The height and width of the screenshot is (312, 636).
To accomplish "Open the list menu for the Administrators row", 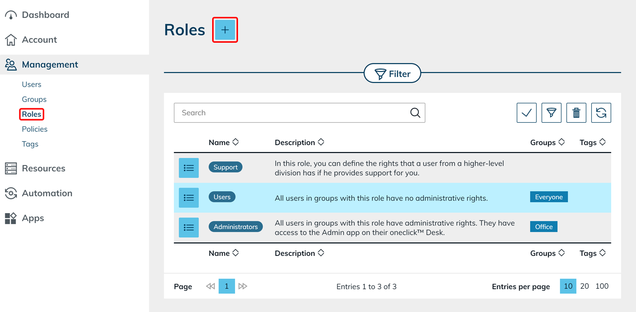I will click(189, 228).
